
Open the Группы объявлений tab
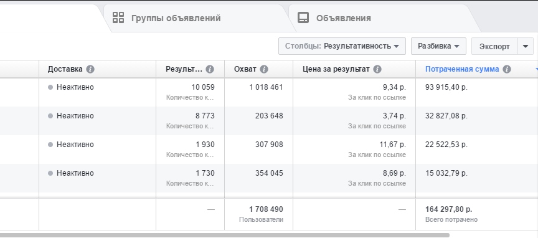[x=199, y=18]
